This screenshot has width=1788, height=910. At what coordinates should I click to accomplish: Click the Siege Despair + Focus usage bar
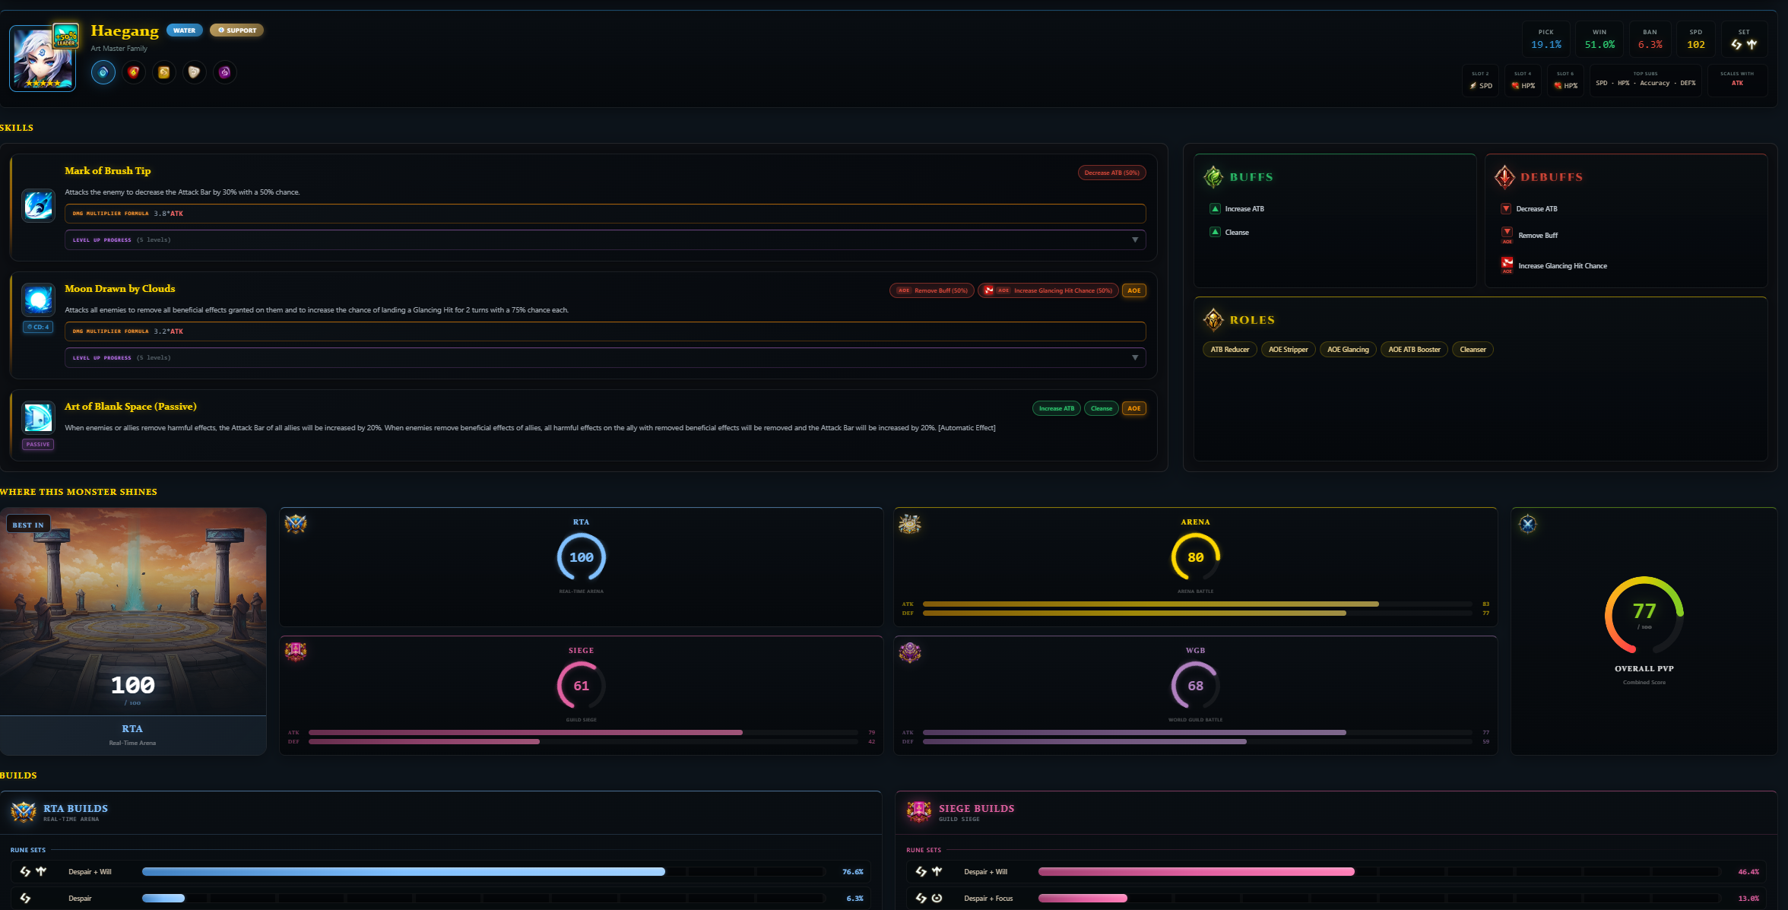(x=1380, y=899)
